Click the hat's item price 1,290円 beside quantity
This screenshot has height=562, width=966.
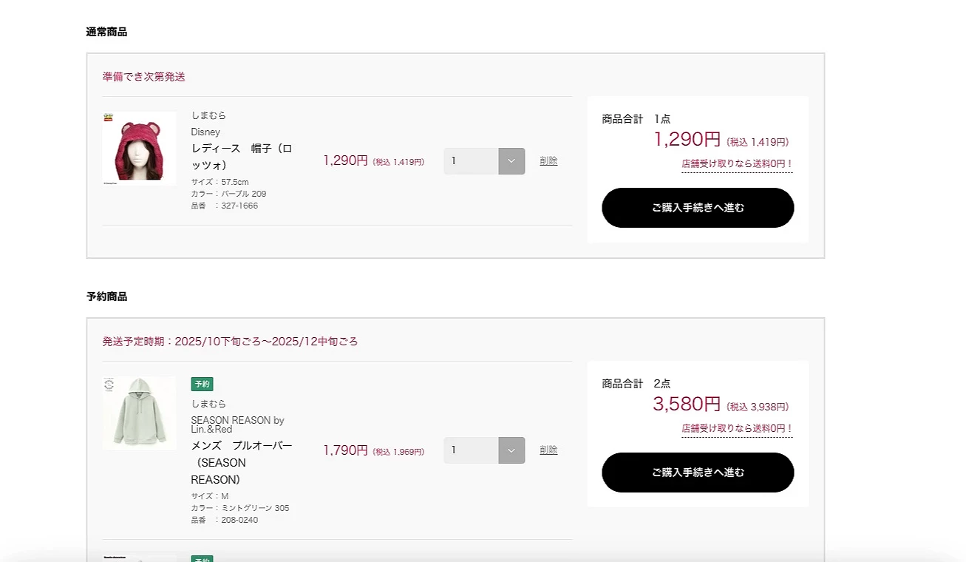pyautogui.click(x=345, y=160)
